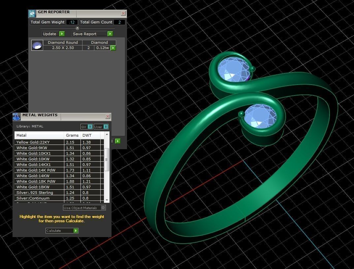Image resolution: width=354 pixels, height=269 pixels.
Task: Select the White Gold:18KW row
Action: coord(59,187)
